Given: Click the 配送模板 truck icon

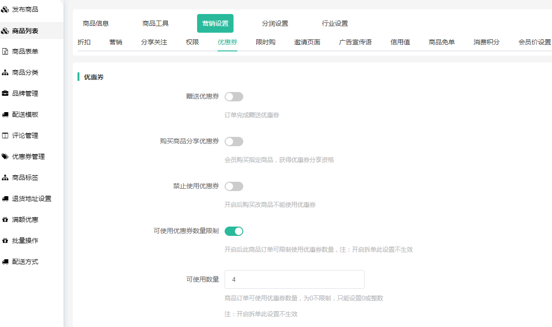Looking at the screenshot, I should [5, 114].
